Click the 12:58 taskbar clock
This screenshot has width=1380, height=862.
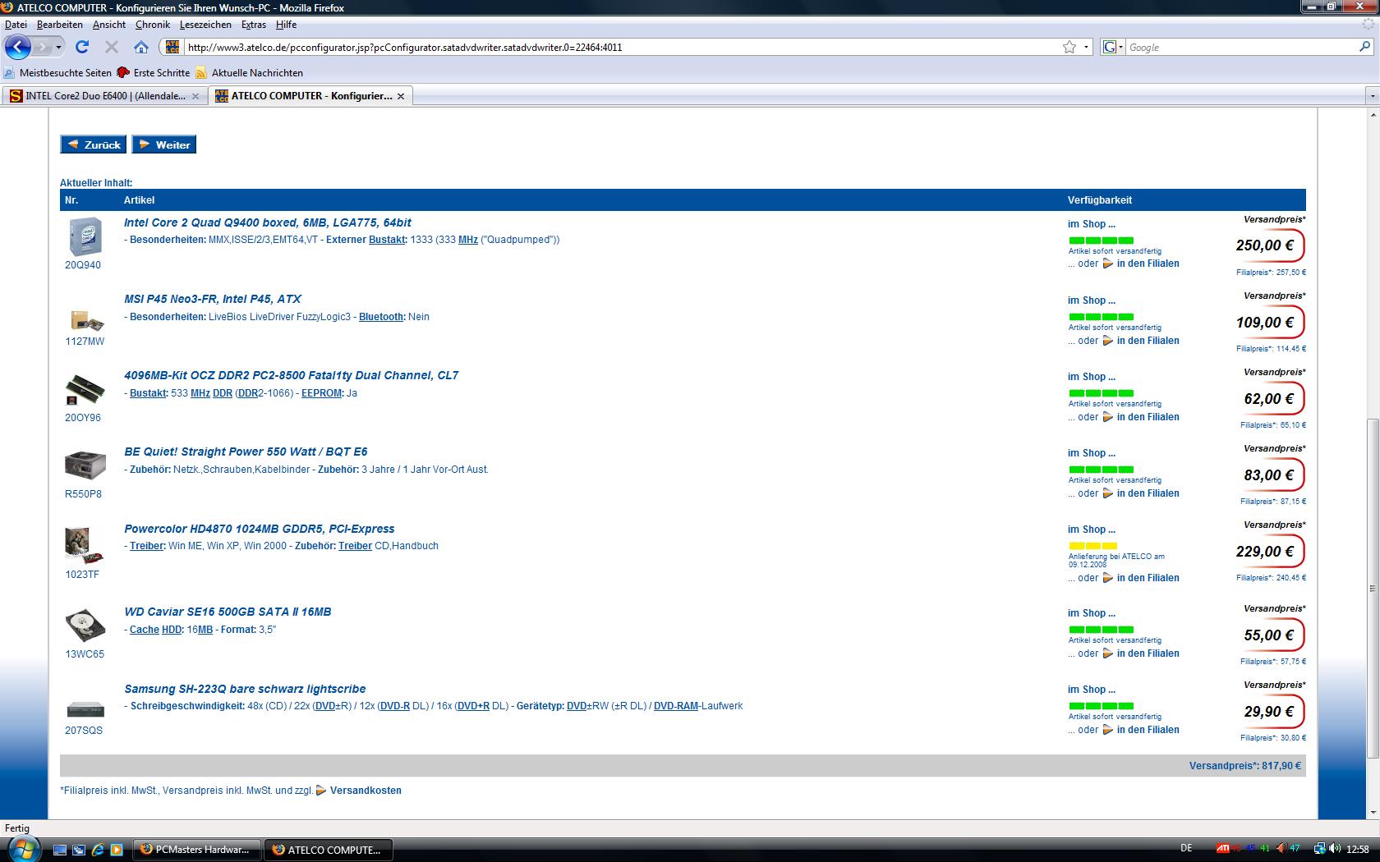1358,849
